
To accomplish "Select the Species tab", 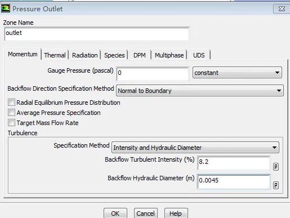I will pos(114,55).
